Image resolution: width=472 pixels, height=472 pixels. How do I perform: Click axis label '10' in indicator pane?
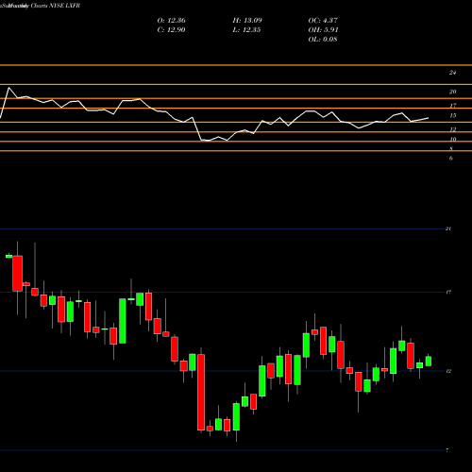453,140
